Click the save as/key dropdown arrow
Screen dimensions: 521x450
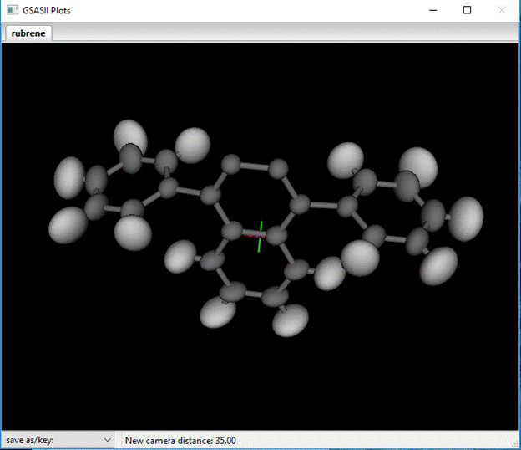coord(107,440)
